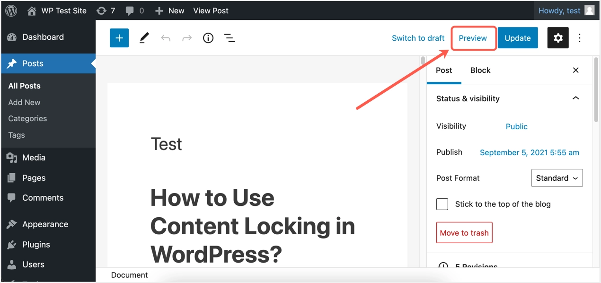Click the Comments speech bubble sidebar icon

[12, 198]
